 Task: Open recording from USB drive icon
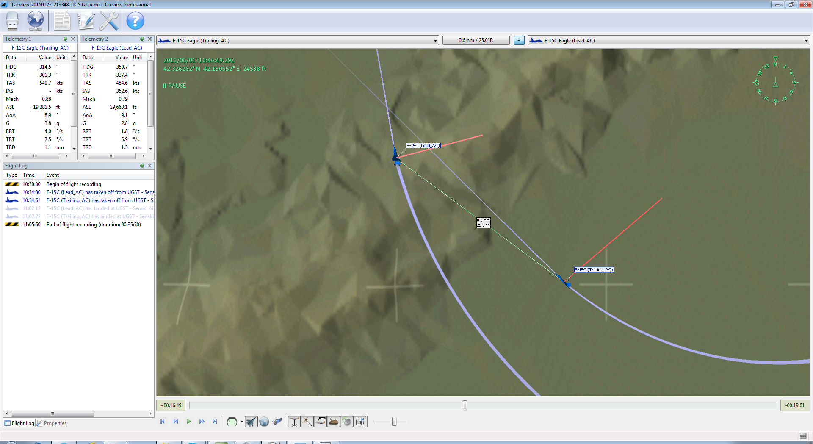pos(12,21)
